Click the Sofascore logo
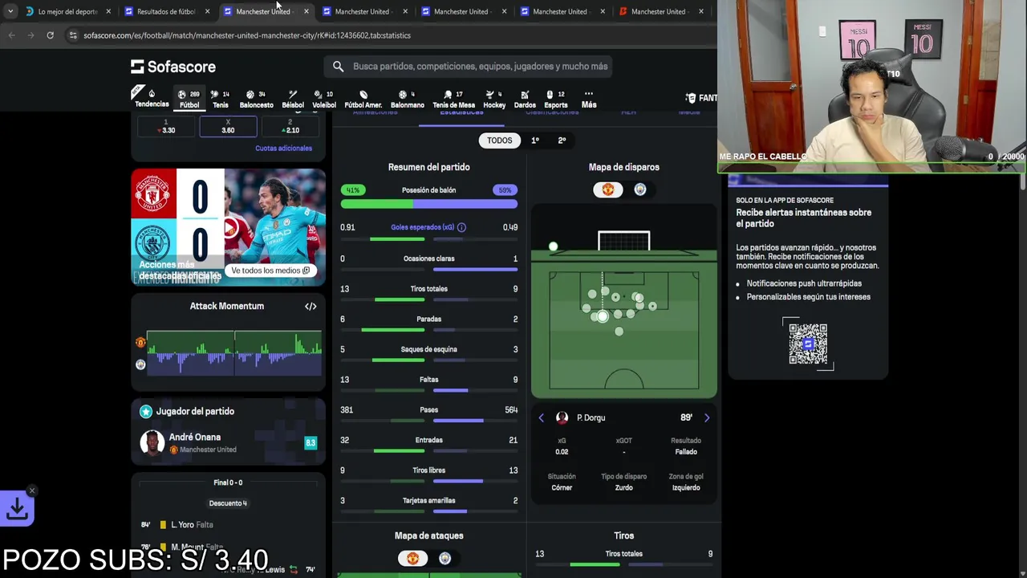 pos(173,67)
